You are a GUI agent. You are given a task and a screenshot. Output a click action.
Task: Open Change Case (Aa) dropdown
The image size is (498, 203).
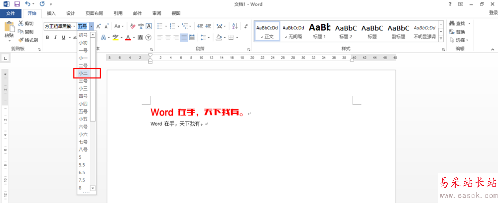pyautogui.click(x=119, y=26)
